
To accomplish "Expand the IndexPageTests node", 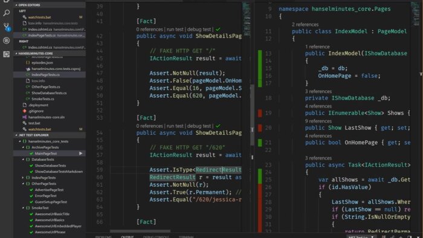I will (x=23, y=178).
